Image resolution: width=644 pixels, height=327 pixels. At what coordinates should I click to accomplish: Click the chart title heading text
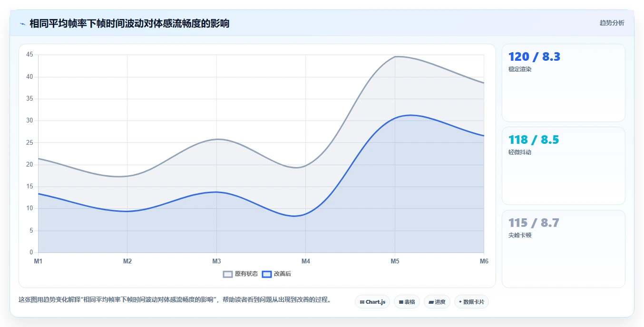pos(129,23)
